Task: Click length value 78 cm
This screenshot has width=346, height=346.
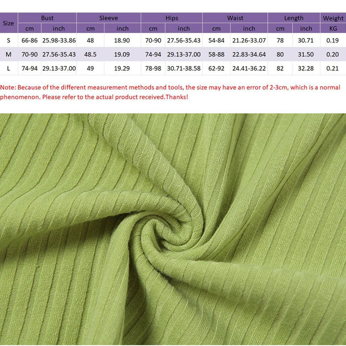Action: [x=280, y=40]
